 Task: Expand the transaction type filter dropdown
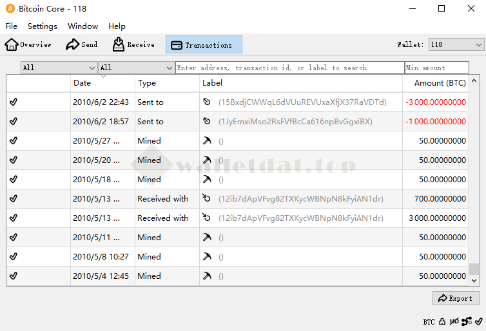click(136, 68)
